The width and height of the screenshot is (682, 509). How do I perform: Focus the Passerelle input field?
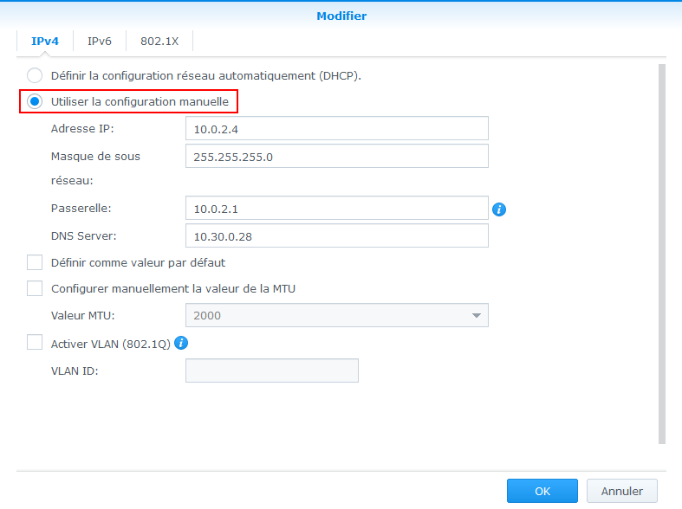click(336, 208)
